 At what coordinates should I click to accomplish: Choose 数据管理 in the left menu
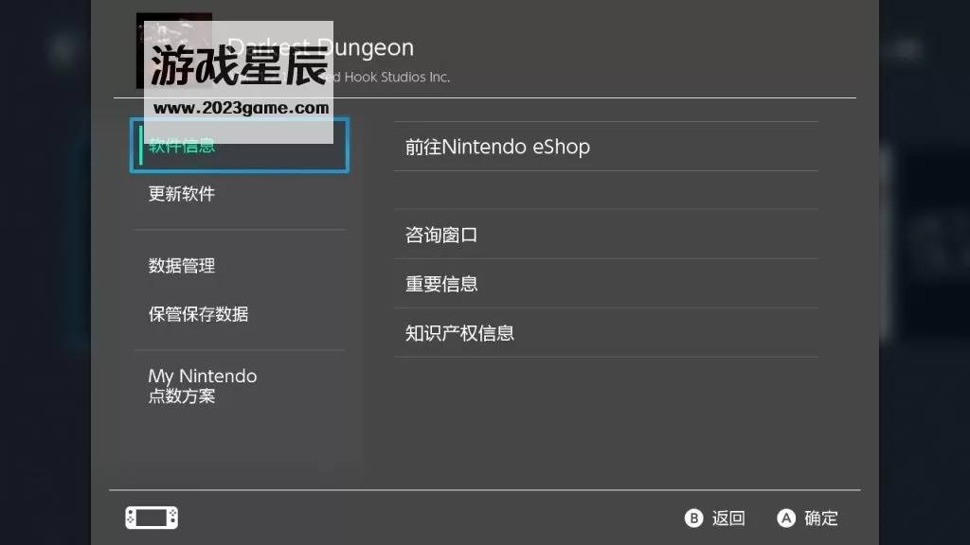point(182,266)
